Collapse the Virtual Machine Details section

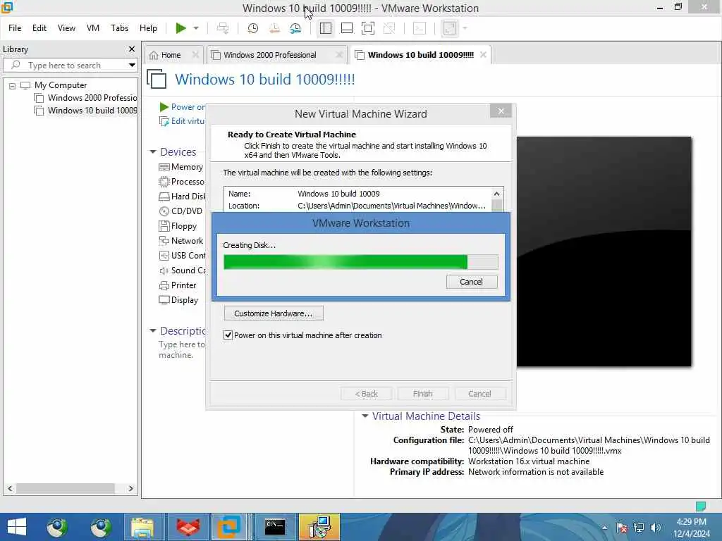pos(365,416)
